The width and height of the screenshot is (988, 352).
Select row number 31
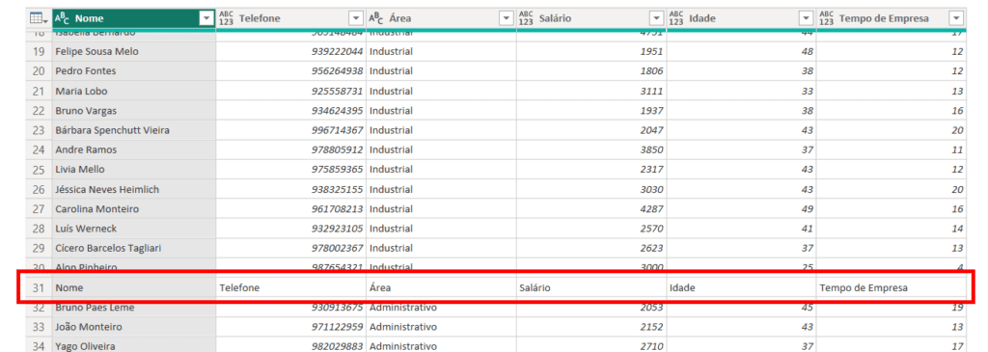pyautogui.click(x=39, y=287)
